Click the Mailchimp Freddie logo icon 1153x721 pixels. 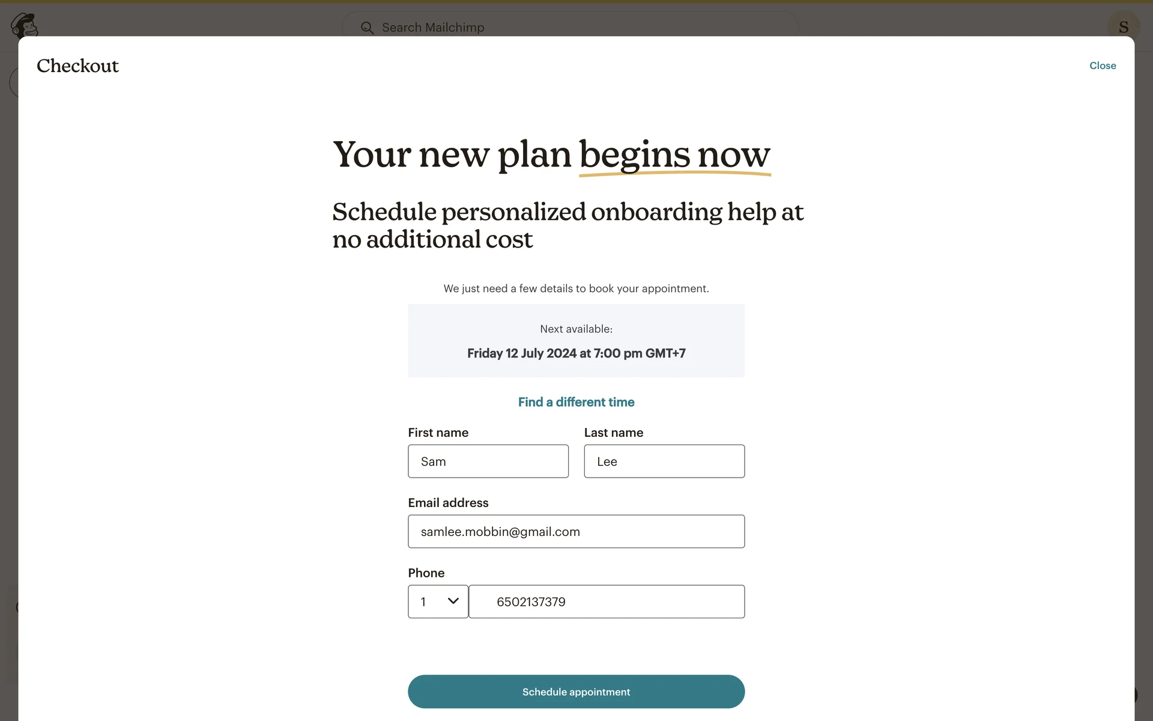click(24, 25)
